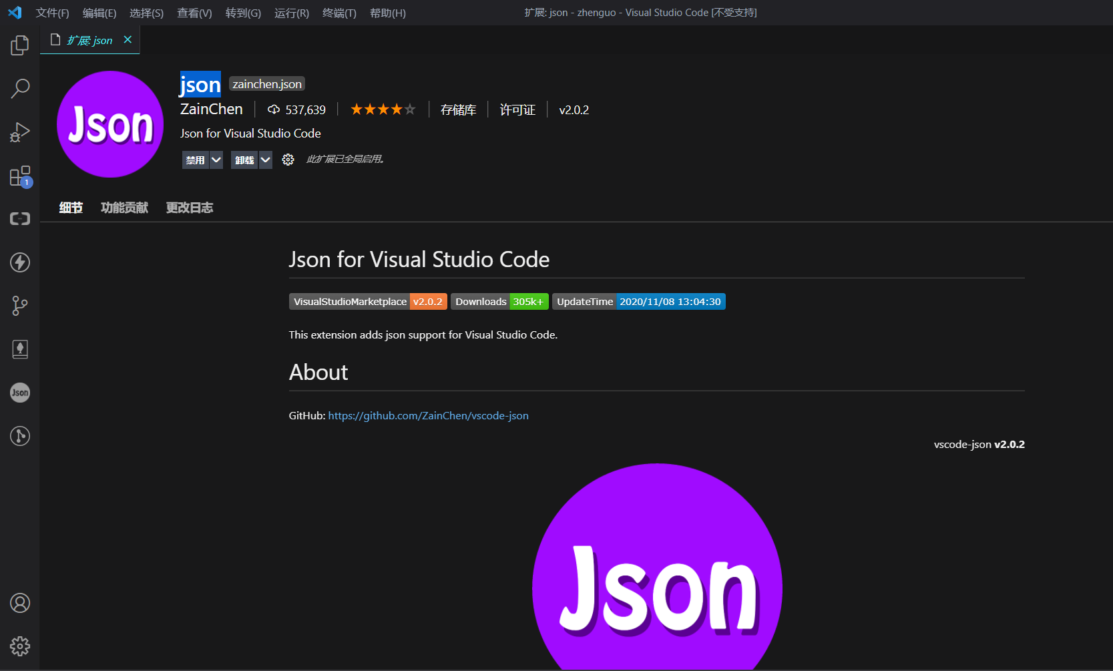The image size is (1113, 671).
Task: Open the Manage gear at bottom of activity bar
Action: coord(20,646)
